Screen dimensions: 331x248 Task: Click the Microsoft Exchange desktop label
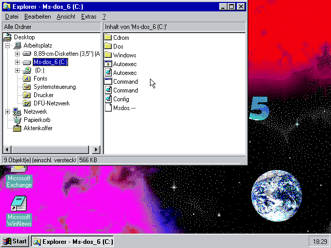point(19,181)
